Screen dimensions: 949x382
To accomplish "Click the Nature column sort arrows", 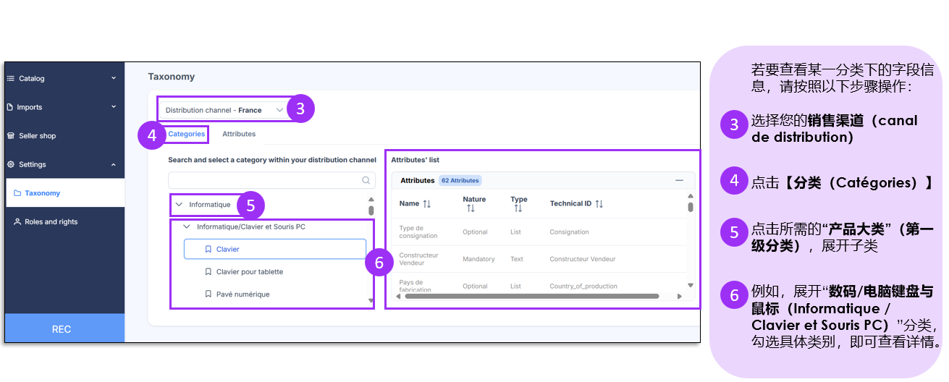I will tap(471, 208).
